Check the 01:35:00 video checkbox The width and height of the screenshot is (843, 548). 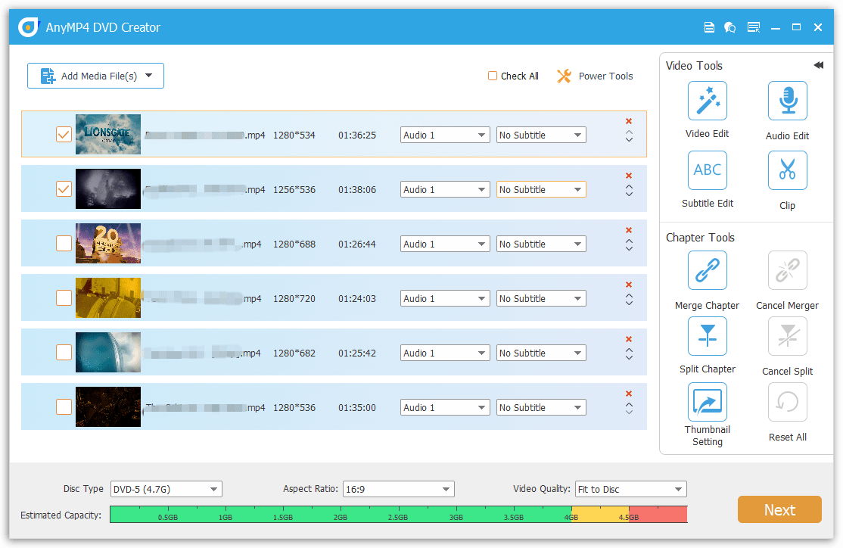pyautogui.click(x=64, y=406)
